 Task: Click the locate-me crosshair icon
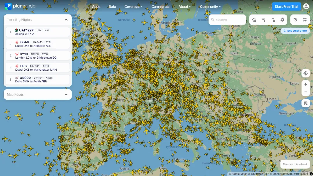pos(305,73)
